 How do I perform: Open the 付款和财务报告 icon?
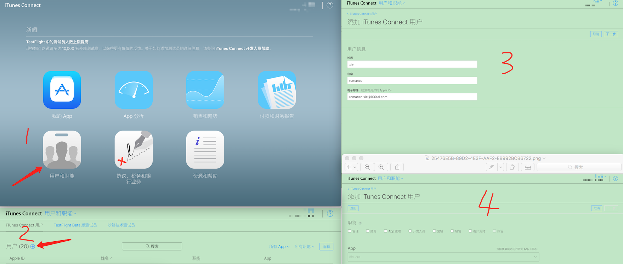[x=277, y=90]
